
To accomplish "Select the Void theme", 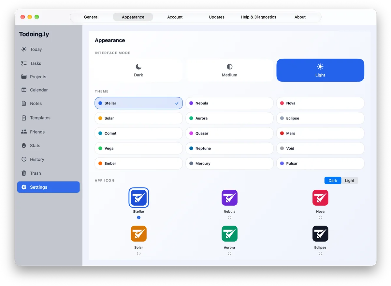I will pyautogui.click(x=320, y=148).
